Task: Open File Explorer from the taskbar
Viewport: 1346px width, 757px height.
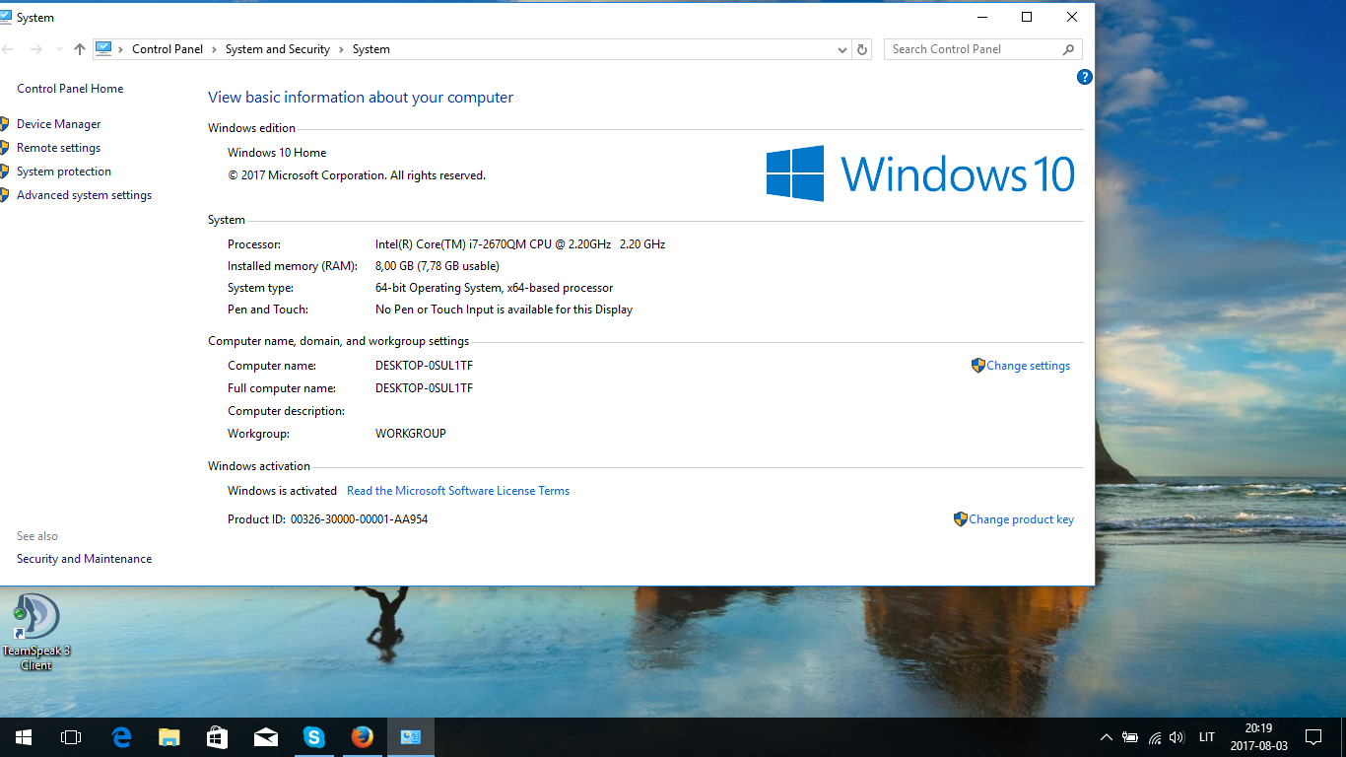Action: [x=169, y=737]
